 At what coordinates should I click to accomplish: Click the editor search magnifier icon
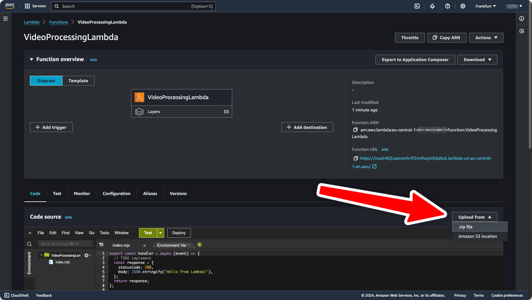click(x=29, y=244)
